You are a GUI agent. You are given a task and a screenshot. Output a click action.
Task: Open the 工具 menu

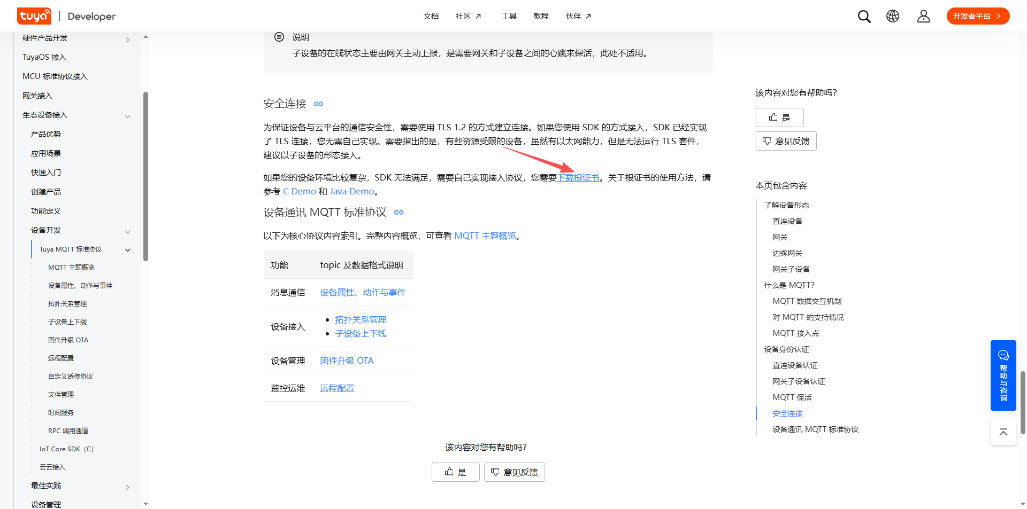[509, 16]
